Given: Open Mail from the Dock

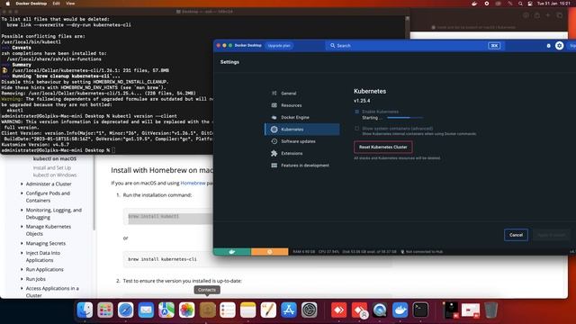Looking at the screenshot, I should 146,310.
